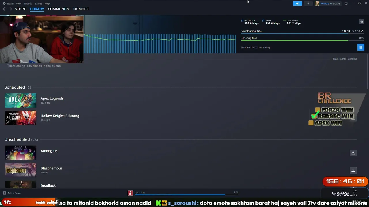The height and width of the screenshot is (207, 369).
Task: Click the Disk Usage 201.2 Mbps stat
Action: pyautogui.click(x=292, y=22)
